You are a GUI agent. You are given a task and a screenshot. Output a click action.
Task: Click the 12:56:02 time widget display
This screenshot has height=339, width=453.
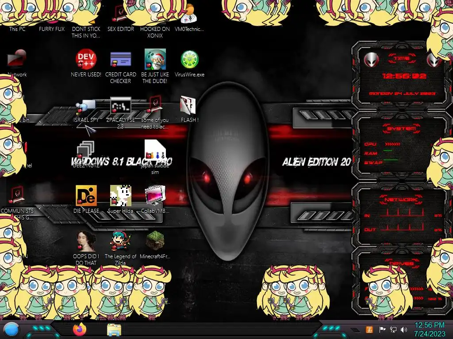click(404, 76)
